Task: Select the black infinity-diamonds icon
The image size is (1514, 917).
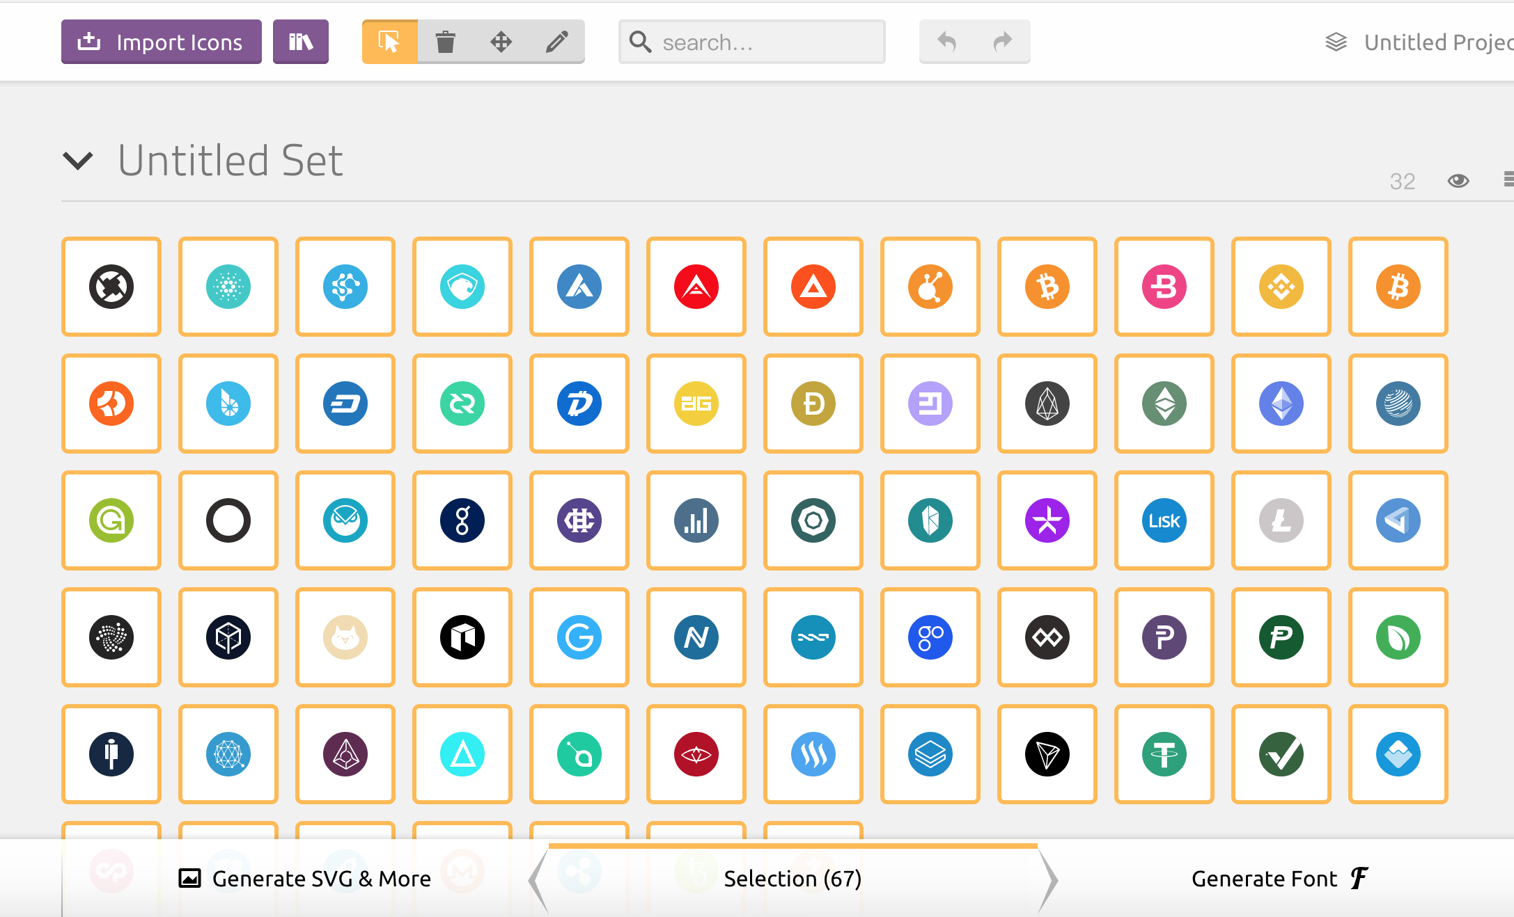Action: coord(1047,637)
